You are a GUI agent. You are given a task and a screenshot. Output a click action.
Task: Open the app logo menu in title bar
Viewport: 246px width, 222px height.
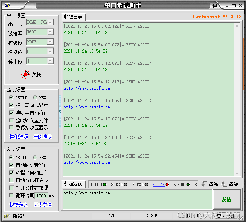(x=8, y=5)
